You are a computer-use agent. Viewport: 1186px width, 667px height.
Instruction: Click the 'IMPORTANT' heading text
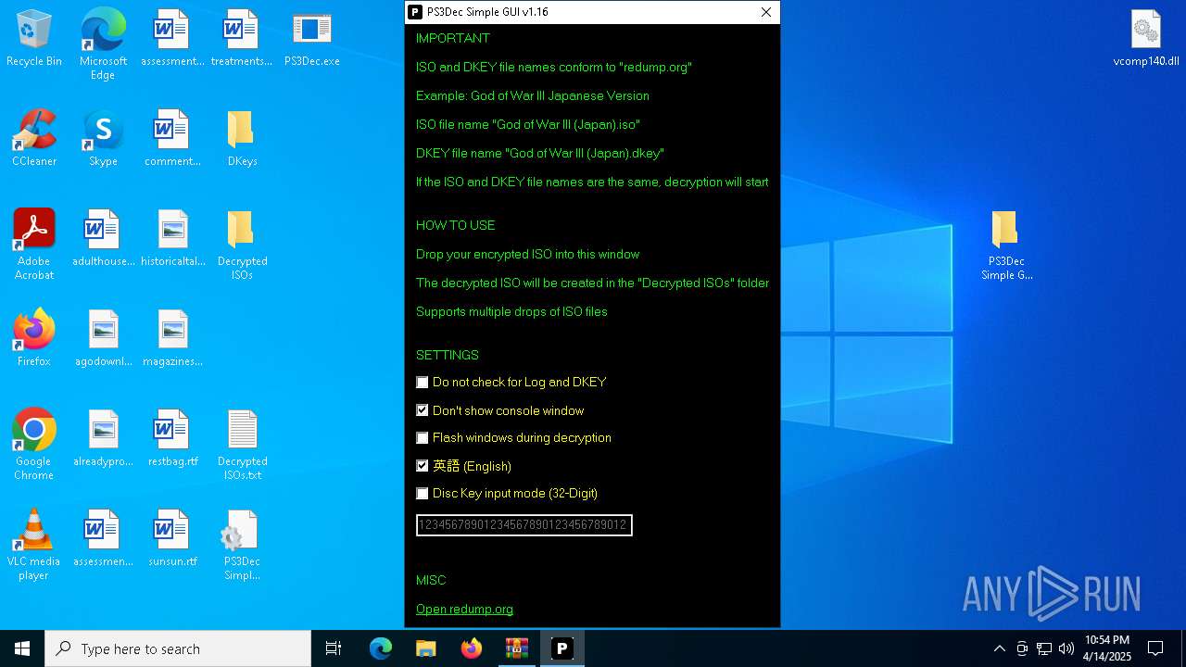click(453, 38)
